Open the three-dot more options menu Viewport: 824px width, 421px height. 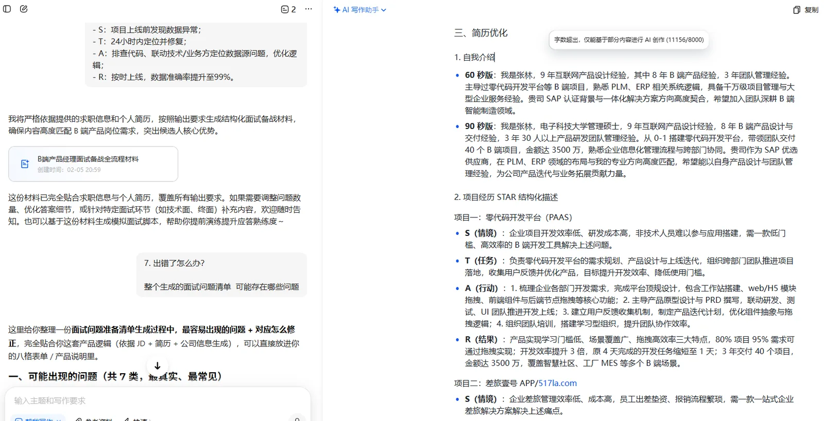tap(308, 9)
